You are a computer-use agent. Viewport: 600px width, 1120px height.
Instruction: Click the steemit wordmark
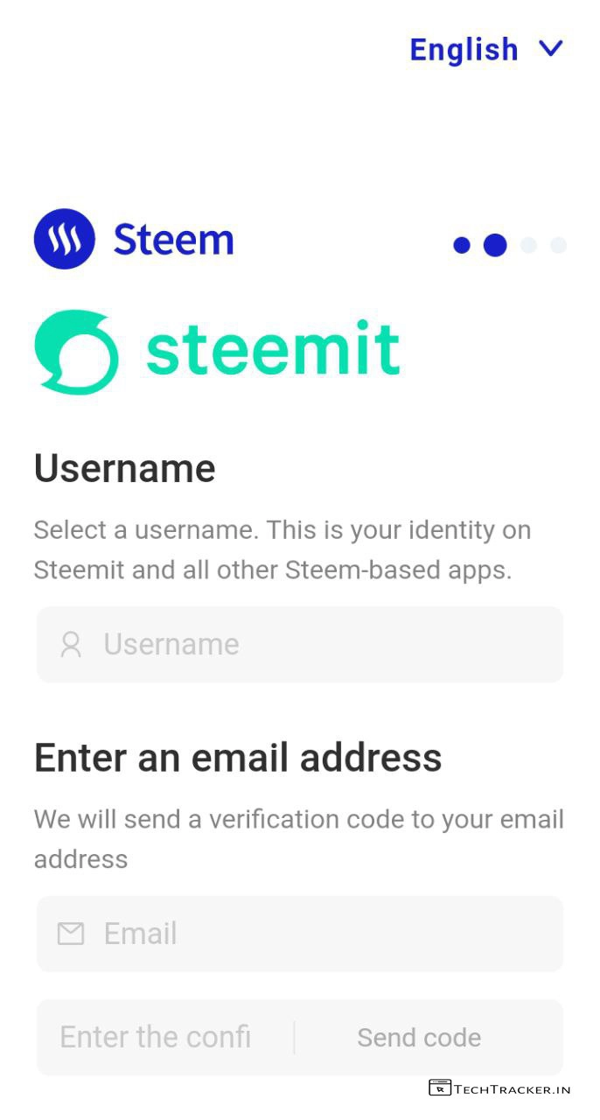tap(272, 349)
